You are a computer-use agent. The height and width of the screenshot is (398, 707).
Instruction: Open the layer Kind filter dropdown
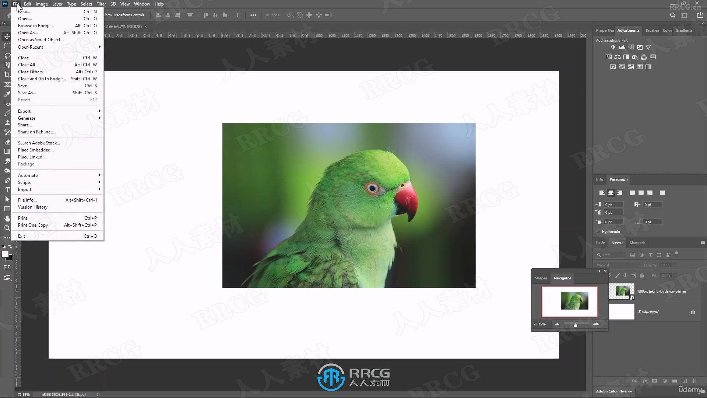(611, 255)
